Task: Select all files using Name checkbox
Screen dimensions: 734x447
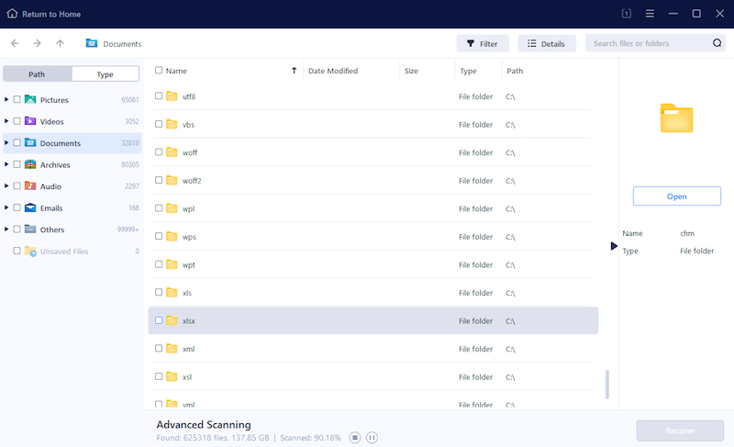Action: (159, 71)
